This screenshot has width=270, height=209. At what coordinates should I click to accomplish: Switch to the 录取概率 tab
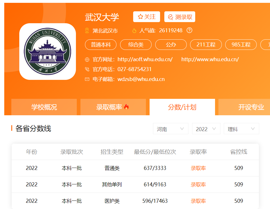[113, 107]
